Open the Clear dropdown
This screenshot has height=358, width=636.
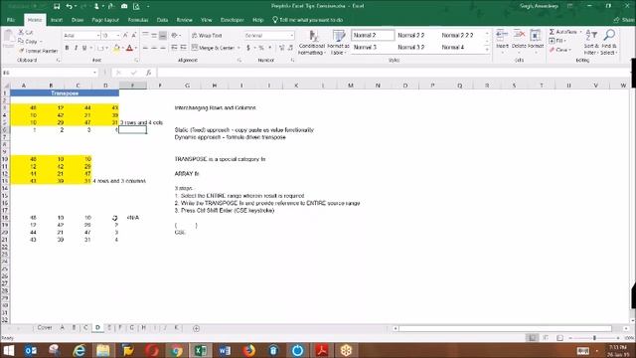point(560,50)
